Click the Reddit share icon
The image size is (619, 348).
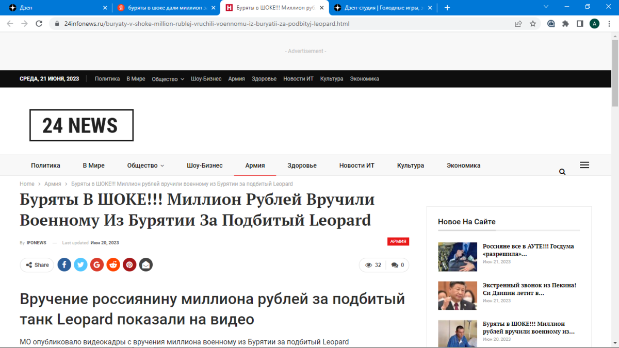pyautogui.click(x=113, y=265)
